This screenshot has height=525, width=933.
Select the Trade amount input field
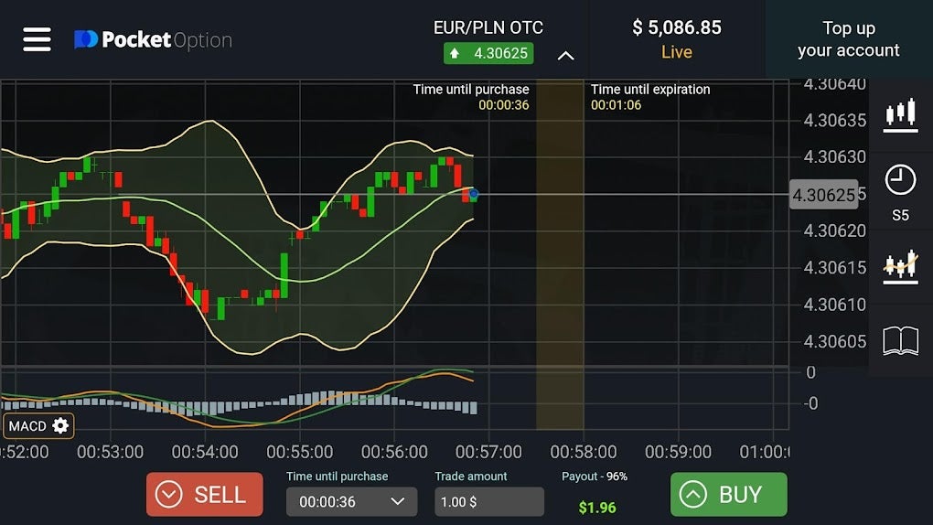(x=489, y=502)
